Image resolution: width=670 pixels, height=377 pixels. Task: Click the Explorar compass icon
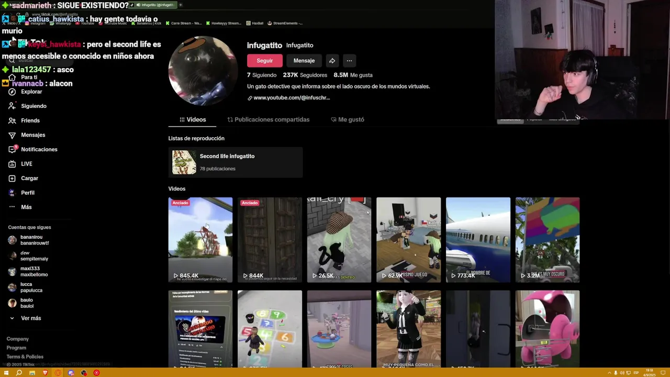[x=12, y=92]
